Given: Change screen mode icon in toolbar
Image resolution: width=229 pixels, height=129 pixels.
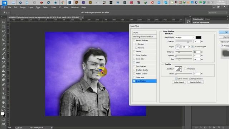Looking at the screenshot, I should 3,124.
